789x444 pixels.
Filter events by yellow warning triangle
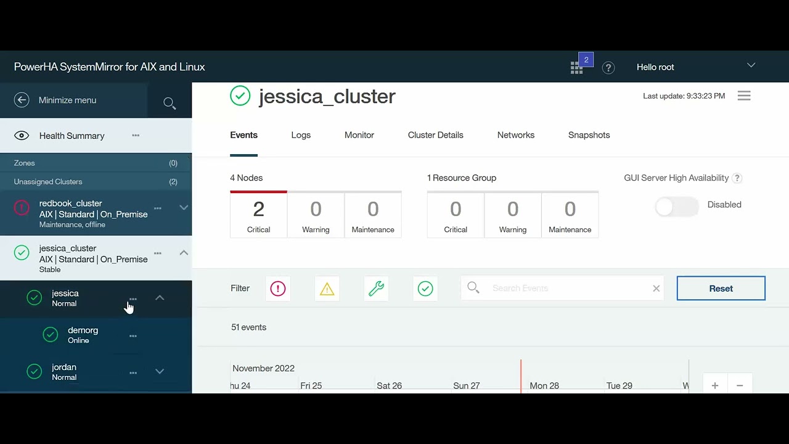[327, 289]
